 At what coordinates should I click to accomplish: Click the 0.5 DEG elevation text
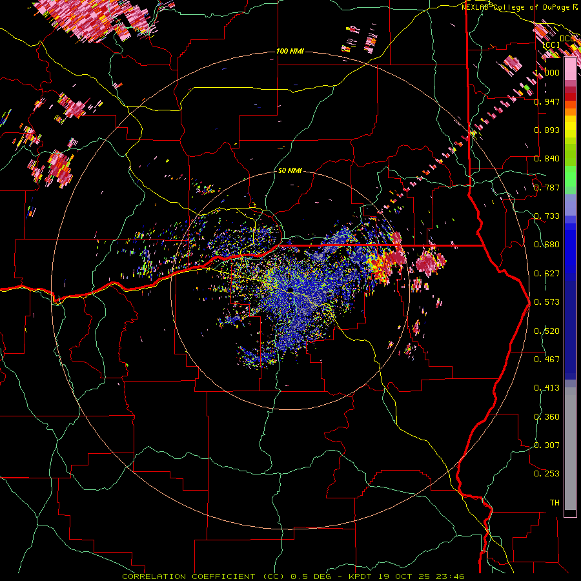311,576
